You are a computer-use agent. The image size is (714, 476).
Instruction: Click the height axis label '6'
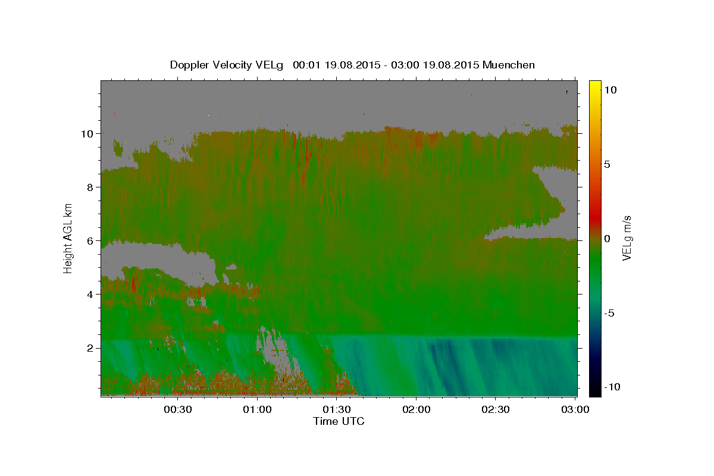pos(89,240)
